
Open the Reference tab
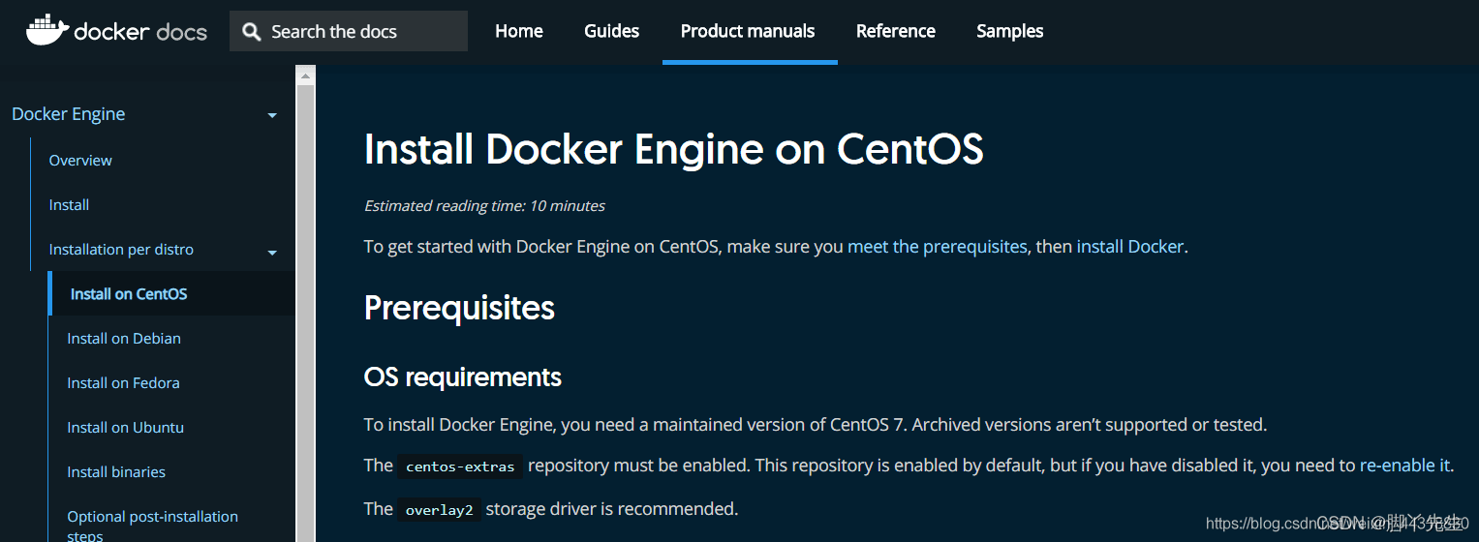(895, 31)
